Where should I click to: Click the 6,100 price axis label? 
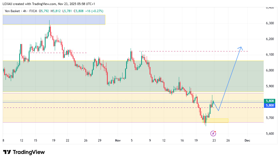coord(270,55)
